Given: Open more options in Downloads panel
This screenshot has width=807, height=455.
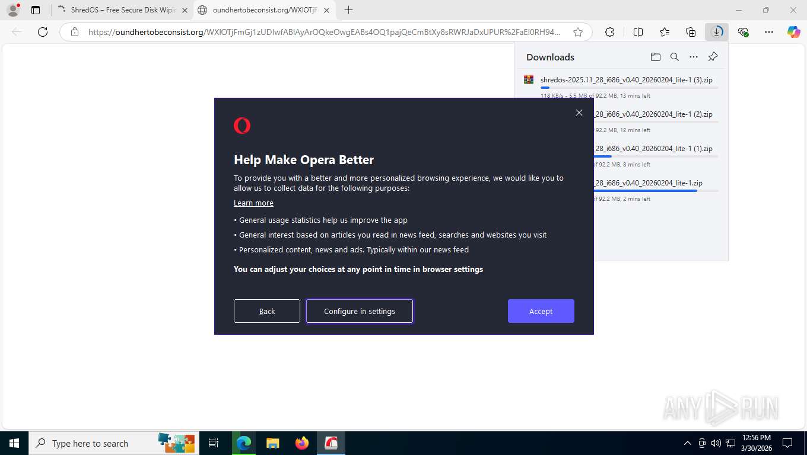Looking at the screenshot, I should (x=694, y=57).
